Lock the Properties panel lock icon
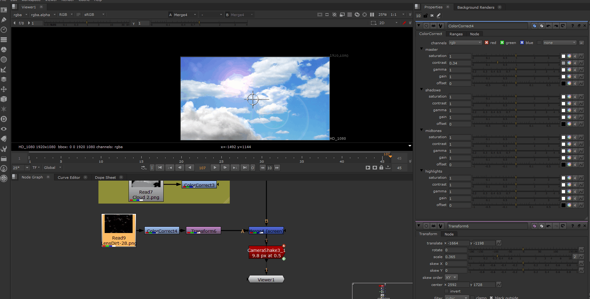Image resolution: width=590 pixels, height=299 pixels. coord(425,15)
